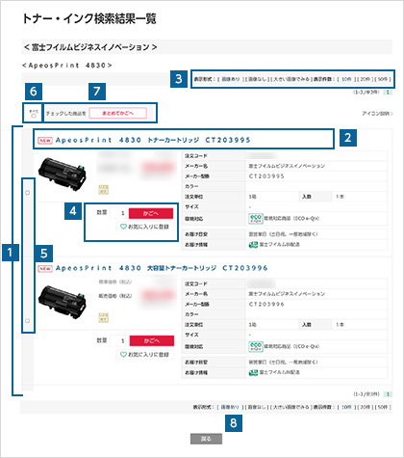
Task: Click heart icon to favorite CT203995
Action: (123, 227)
